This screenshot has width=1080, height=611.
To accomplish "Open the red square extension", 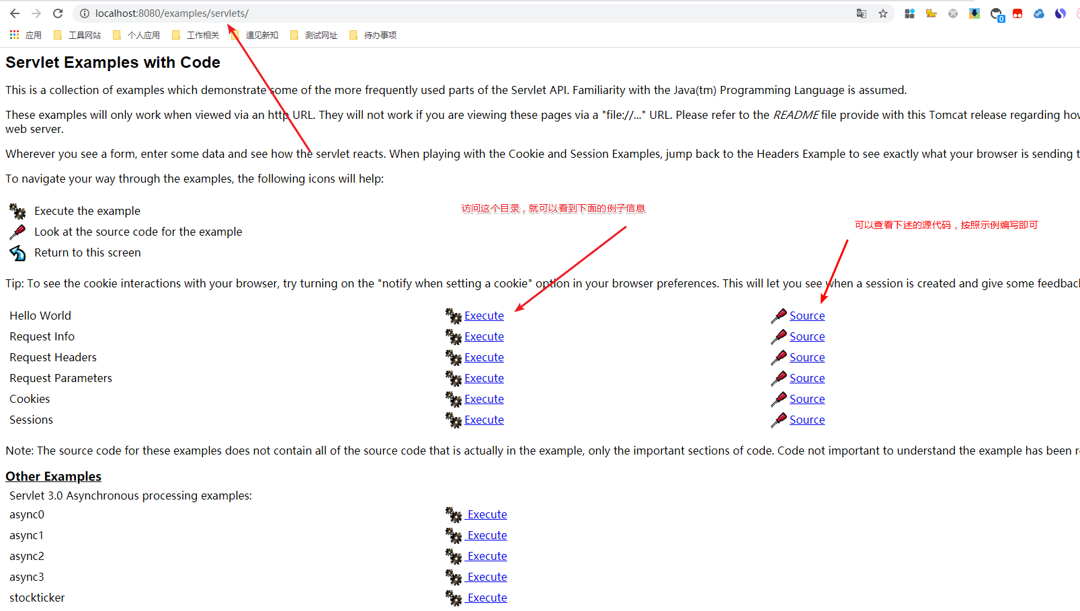I will pyautogui.click(x=1017, y=13).
